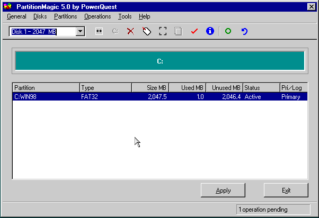Viewport: 319px width, 218px height.
Task: Select the C:WIN98 partition row
Action: coord(159,97)
